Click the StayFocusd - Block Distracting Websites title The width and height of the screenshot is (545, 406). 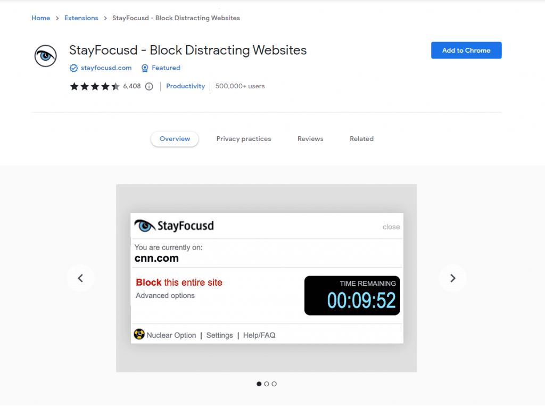click(x=188, y=51)
